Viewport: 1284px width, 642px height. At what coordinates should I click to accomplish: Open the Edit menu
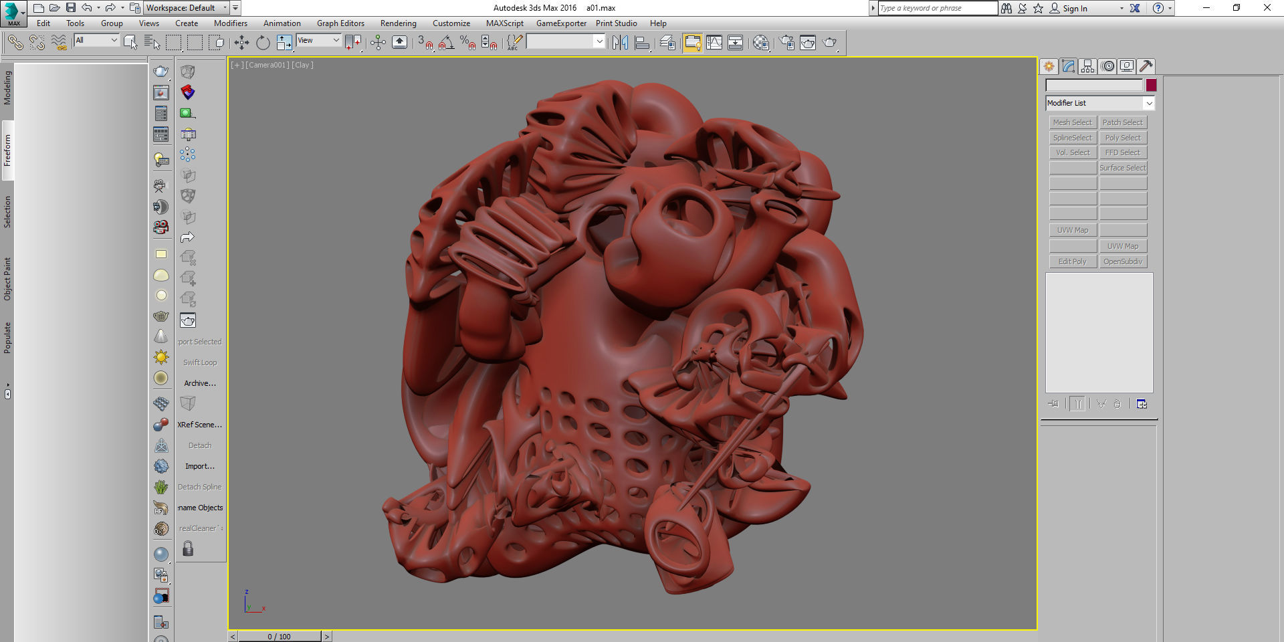(x=43, y=23)
